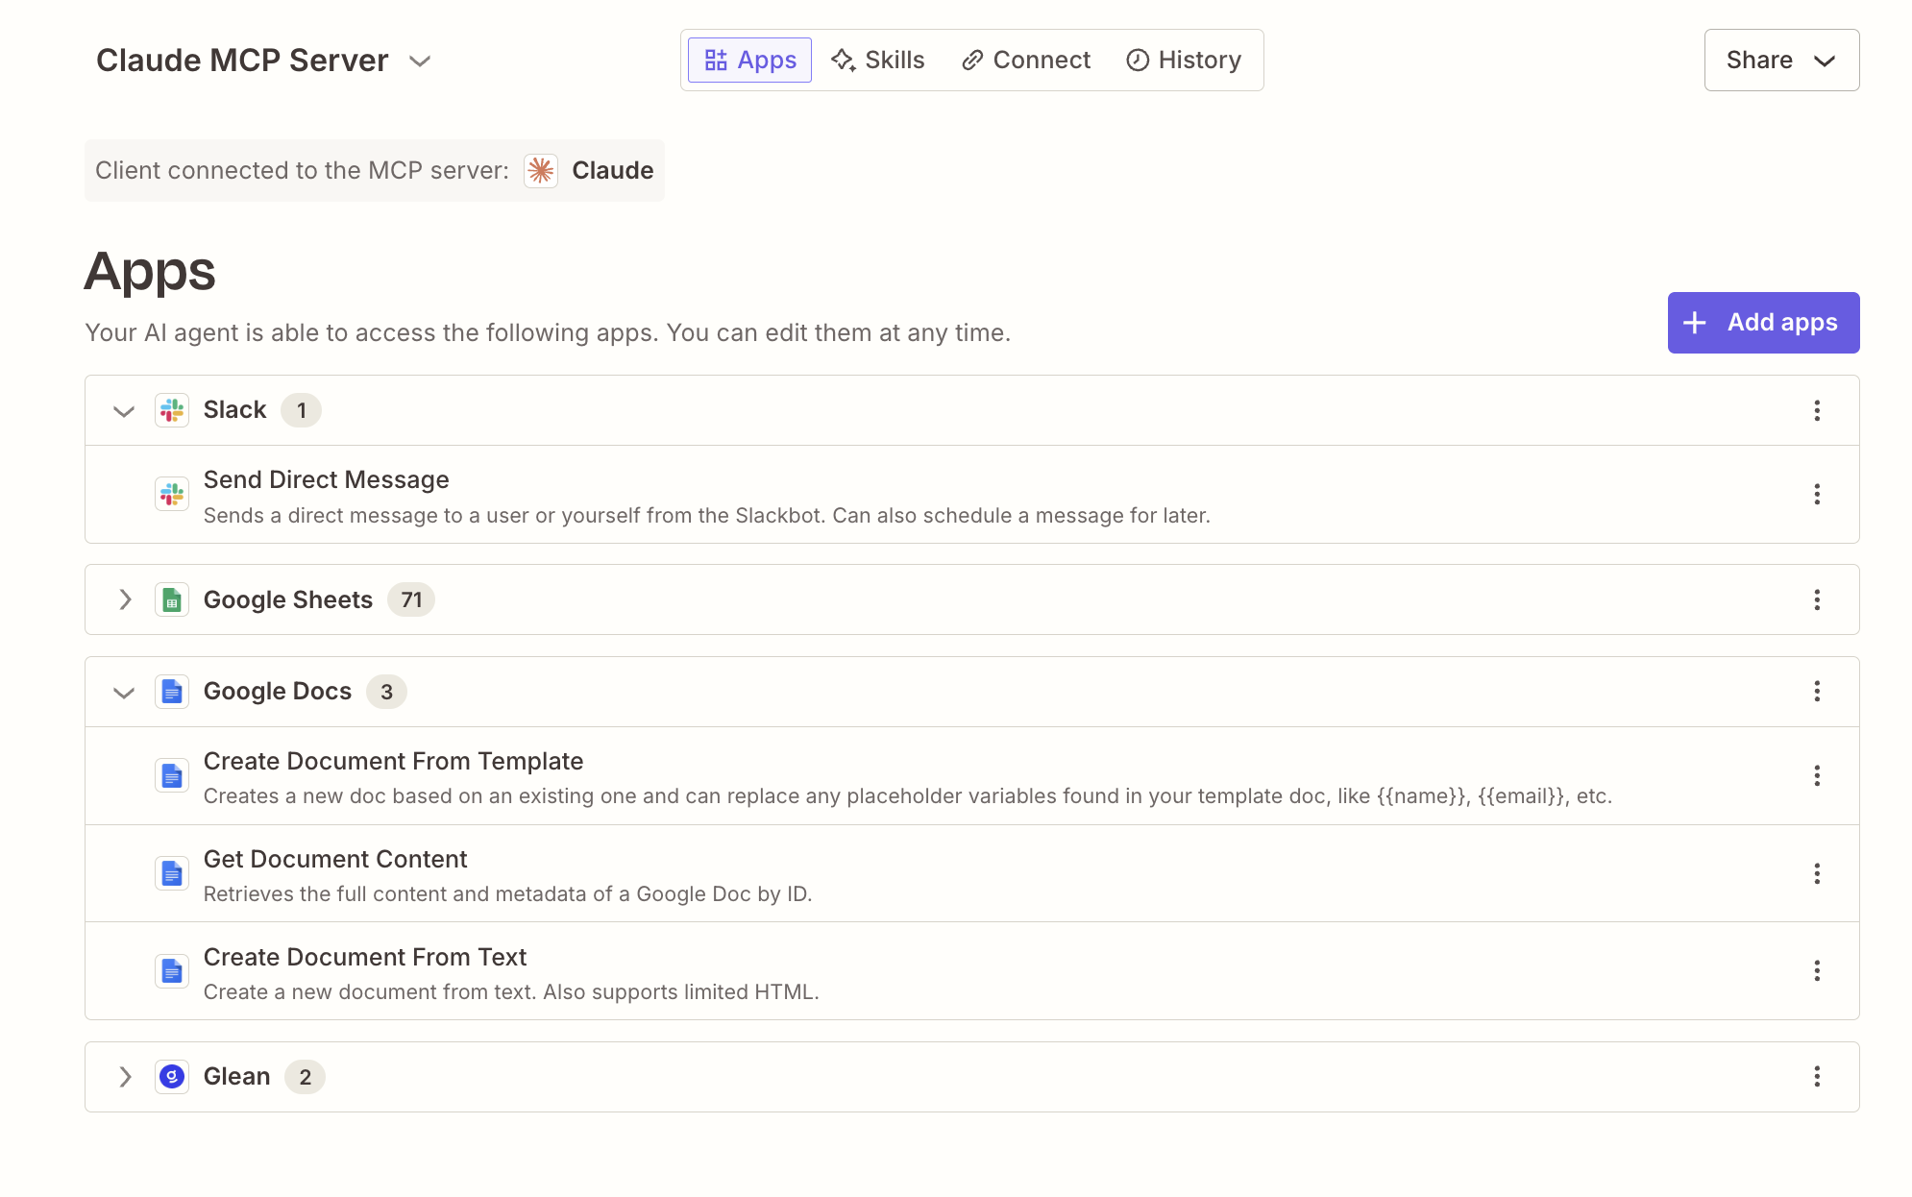Open the Google Sheets kebab menu

(1816, 599)
